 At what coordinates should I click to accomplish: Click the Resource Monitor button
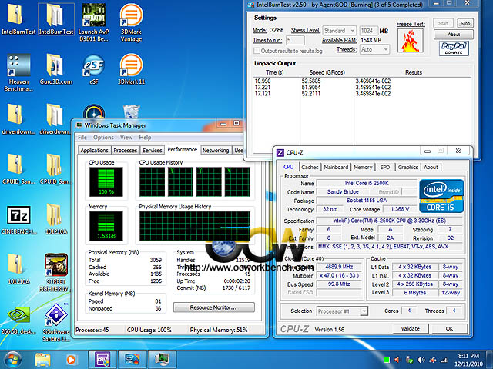pos(214,307)
